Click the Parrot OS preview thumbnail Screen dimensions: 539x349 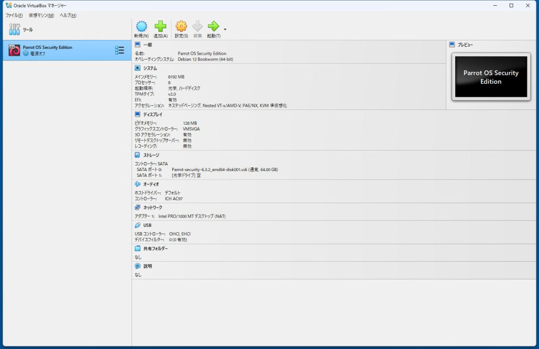coord(491,77)
